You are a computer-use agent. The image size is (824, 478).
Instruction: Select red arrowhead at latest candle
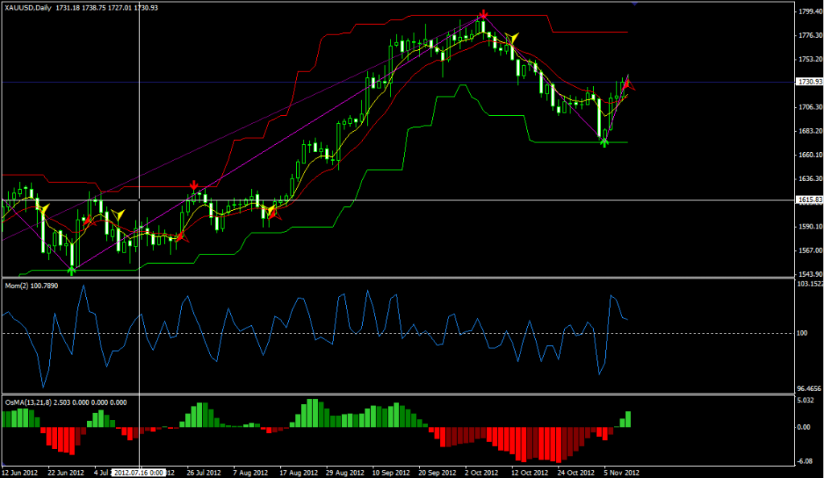click(629, 85)
